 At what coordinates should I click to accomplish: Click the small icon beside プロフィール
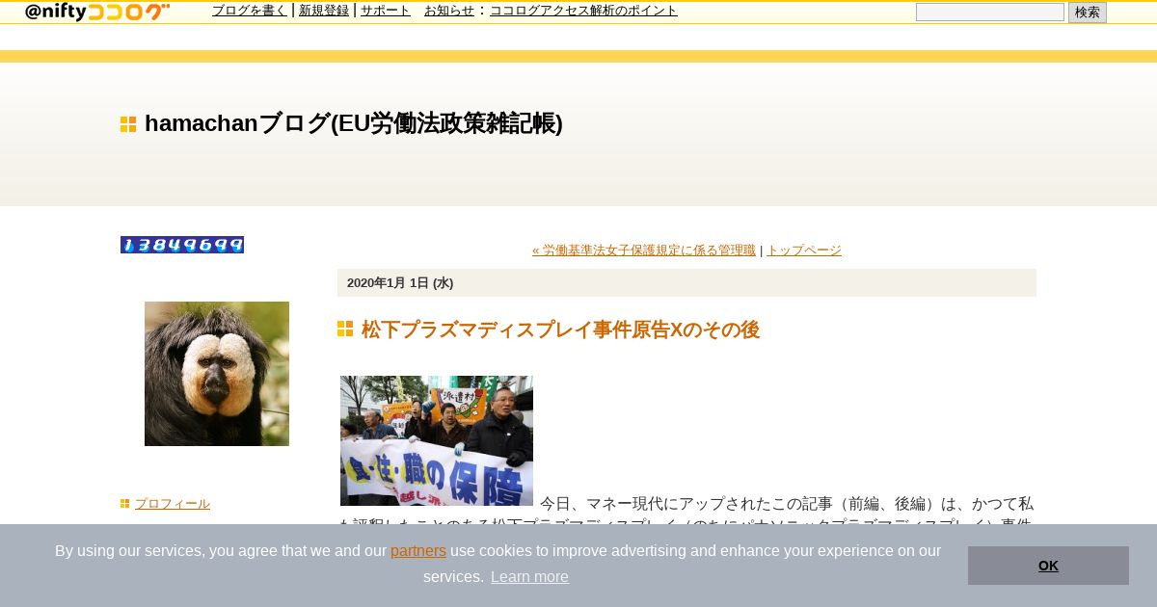[x=125, y=504]
